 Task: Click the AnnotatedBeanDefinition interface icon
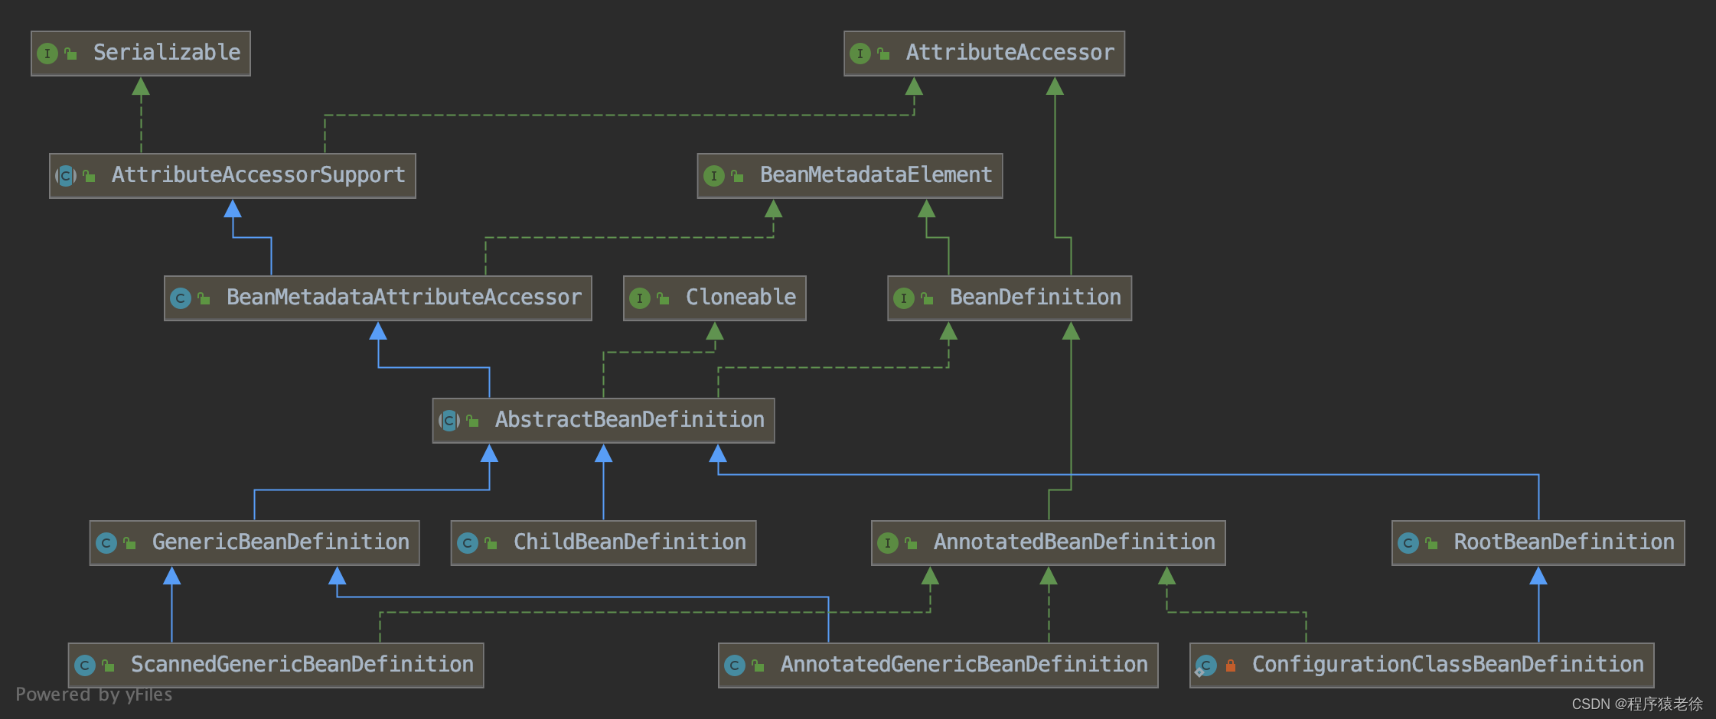coord(888,543)
